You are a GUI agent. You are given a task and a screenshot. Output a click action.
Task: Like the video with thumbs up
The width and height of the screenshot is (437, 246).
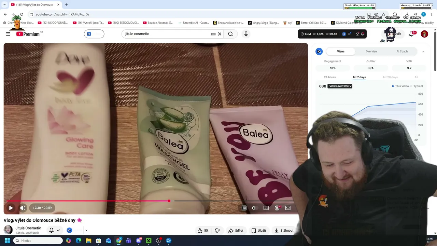click(x=203, y=231)
